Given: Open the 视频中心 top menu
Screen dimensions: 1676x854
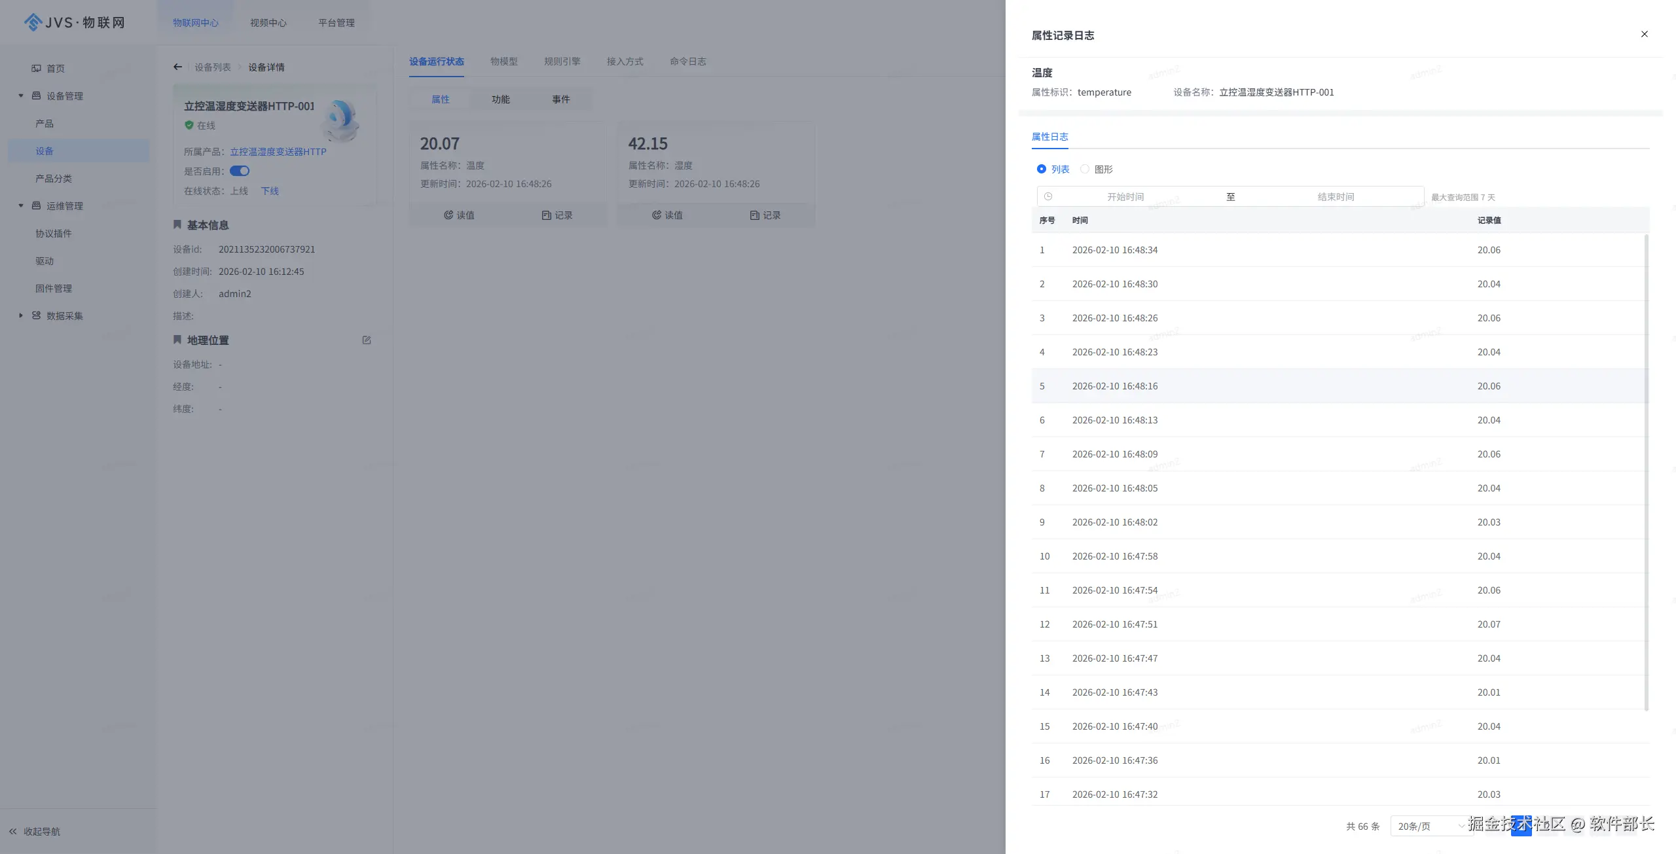Looking at the screenshot, I should (268, 22).
